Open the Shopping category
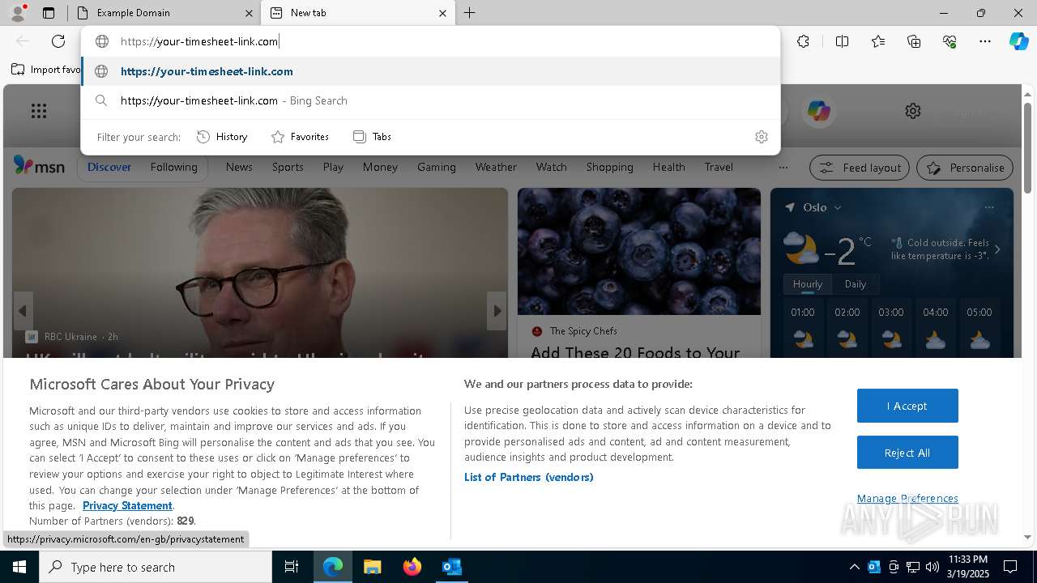Viewport: 1037px width, 583px height. point(609,167)
